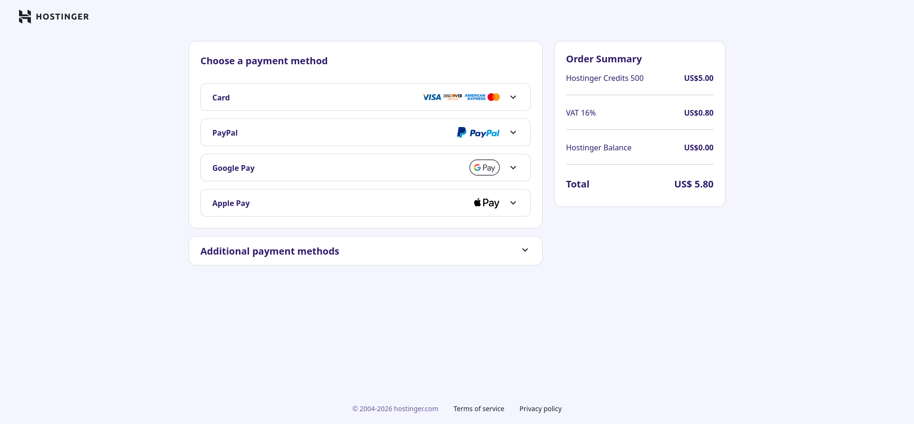Select the Google Pay label
Image resolution: width=914 pixels, height=424 pixels.
pos(233,168)
